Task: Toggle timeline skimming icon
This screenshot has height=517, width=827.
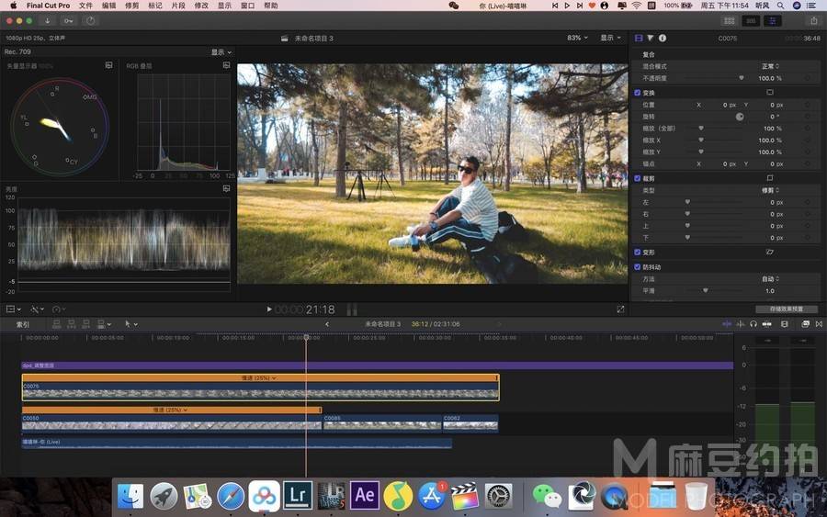Action: pos(727,324)
